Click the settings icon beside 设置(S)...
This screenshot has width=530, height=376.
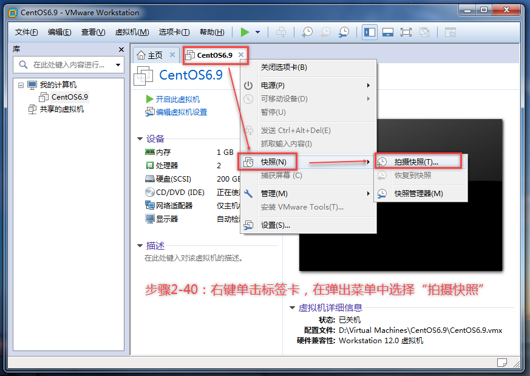point(248,225)
